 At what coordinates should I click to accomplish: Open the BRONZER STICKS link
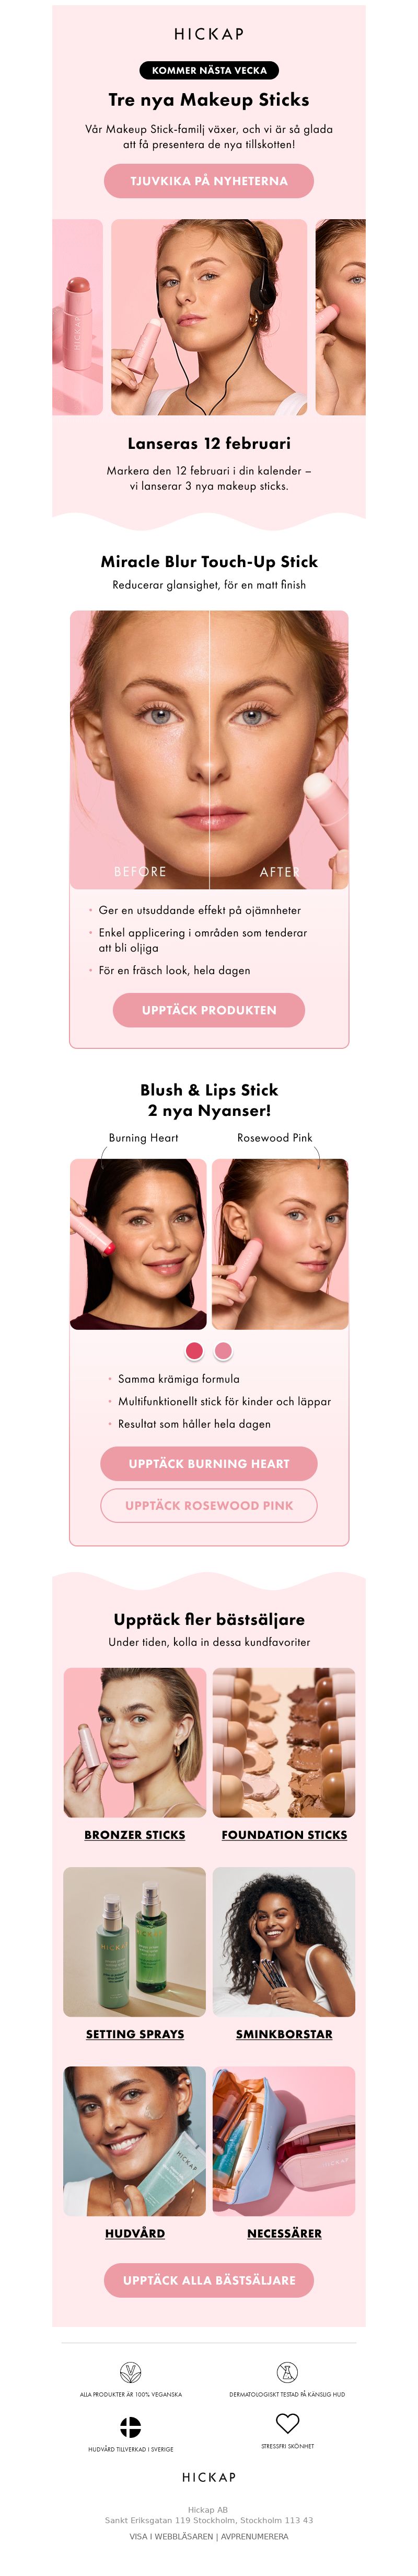(x=135, y=1835)
